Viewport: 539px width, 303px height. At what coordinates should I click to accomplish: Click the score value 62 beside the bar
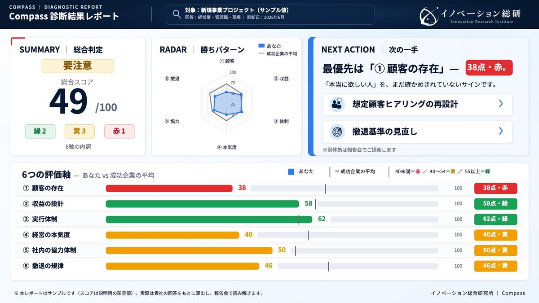pyautogui.click(x=322, y=219)
